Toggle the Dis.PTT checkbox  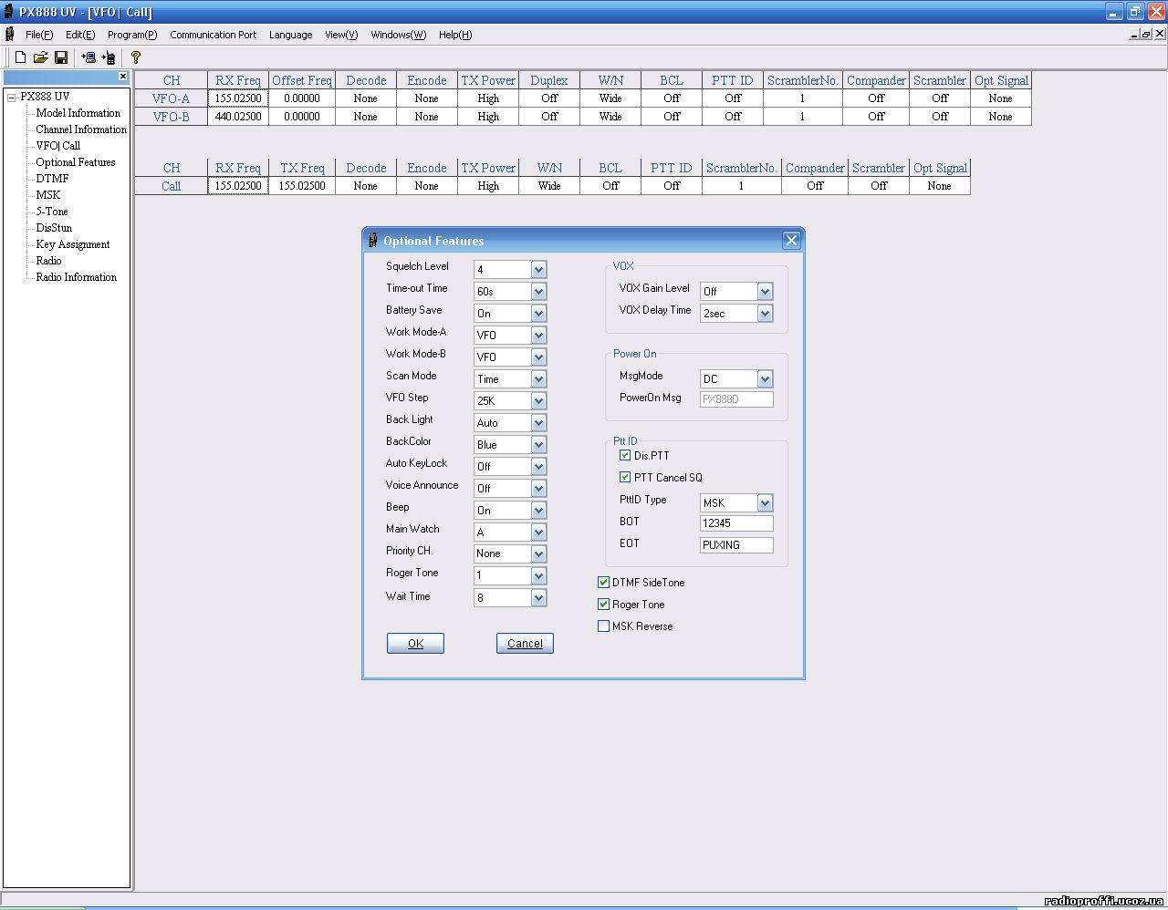tap(625, 455)
